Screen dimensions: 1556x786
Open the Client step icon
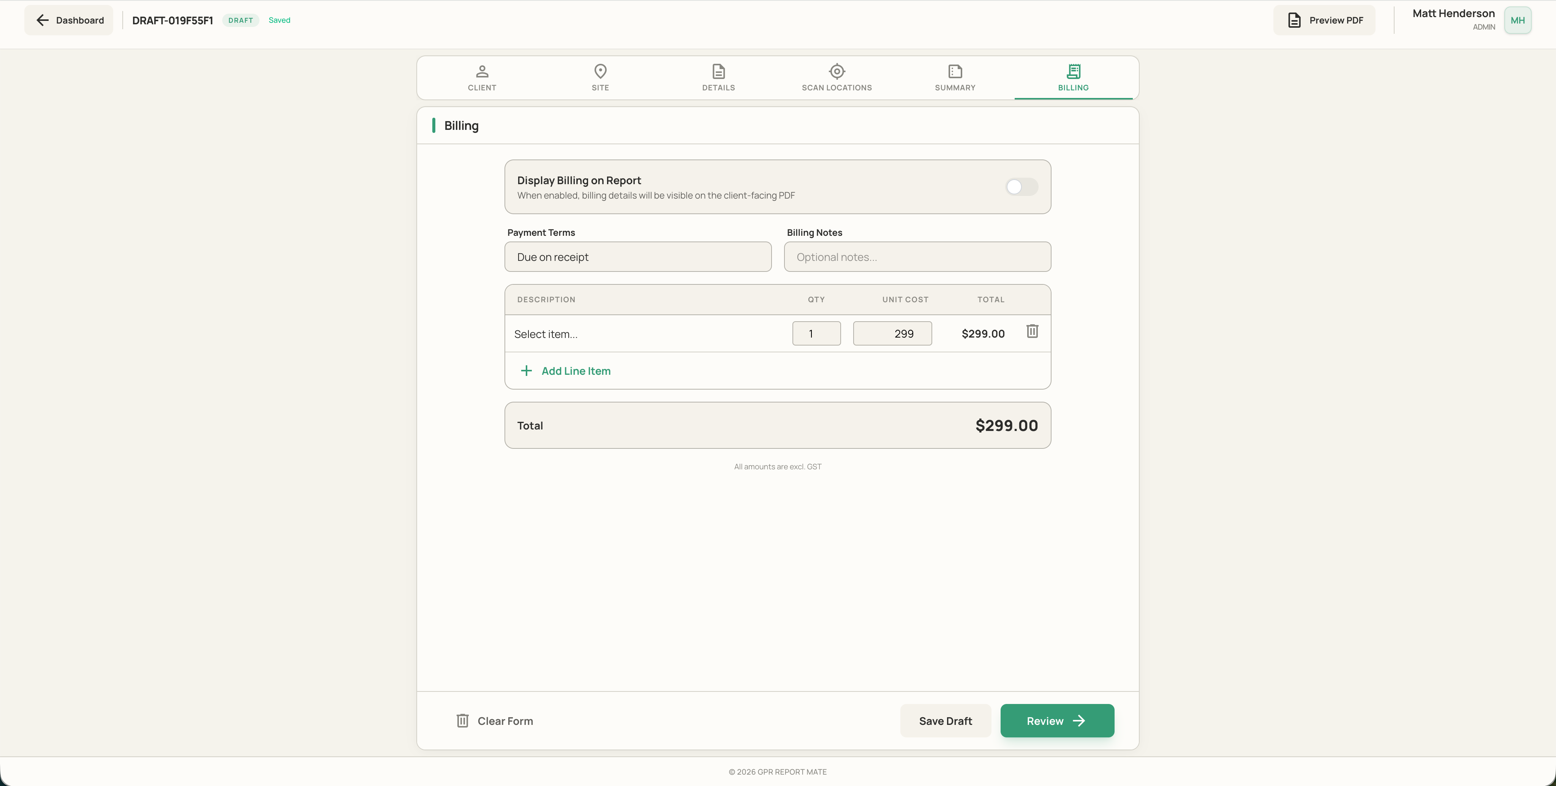tap(481, 71)
